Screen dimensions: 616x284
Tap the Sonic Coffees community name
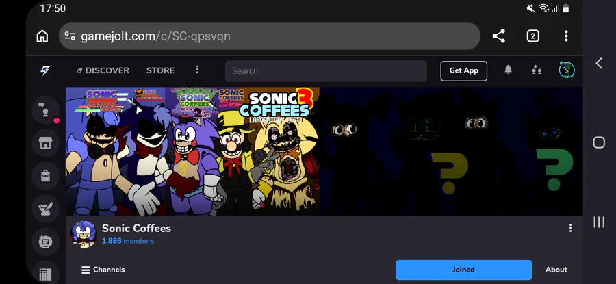tap(136, 228)
